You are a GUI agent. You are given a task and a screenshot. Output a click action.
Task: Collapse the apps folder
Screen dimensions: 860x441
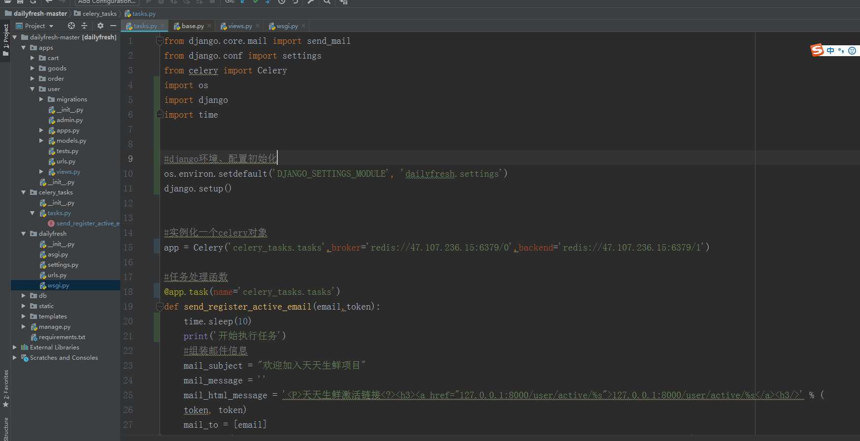click(24, 48)
